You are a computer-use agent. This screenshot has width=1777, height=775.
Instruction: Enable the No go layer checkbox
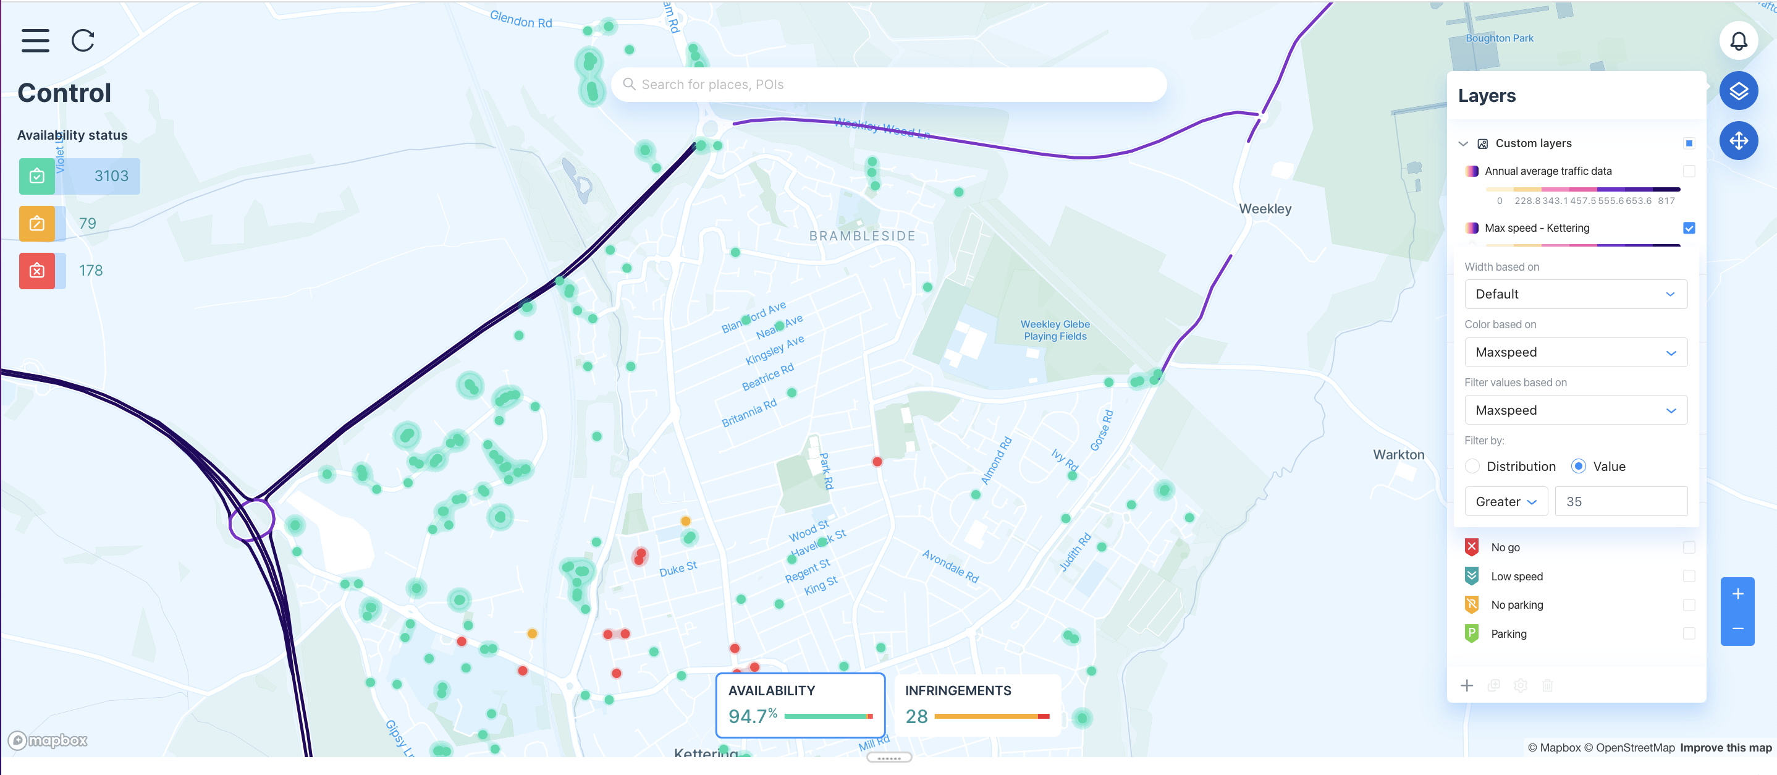pos(1689,548)
